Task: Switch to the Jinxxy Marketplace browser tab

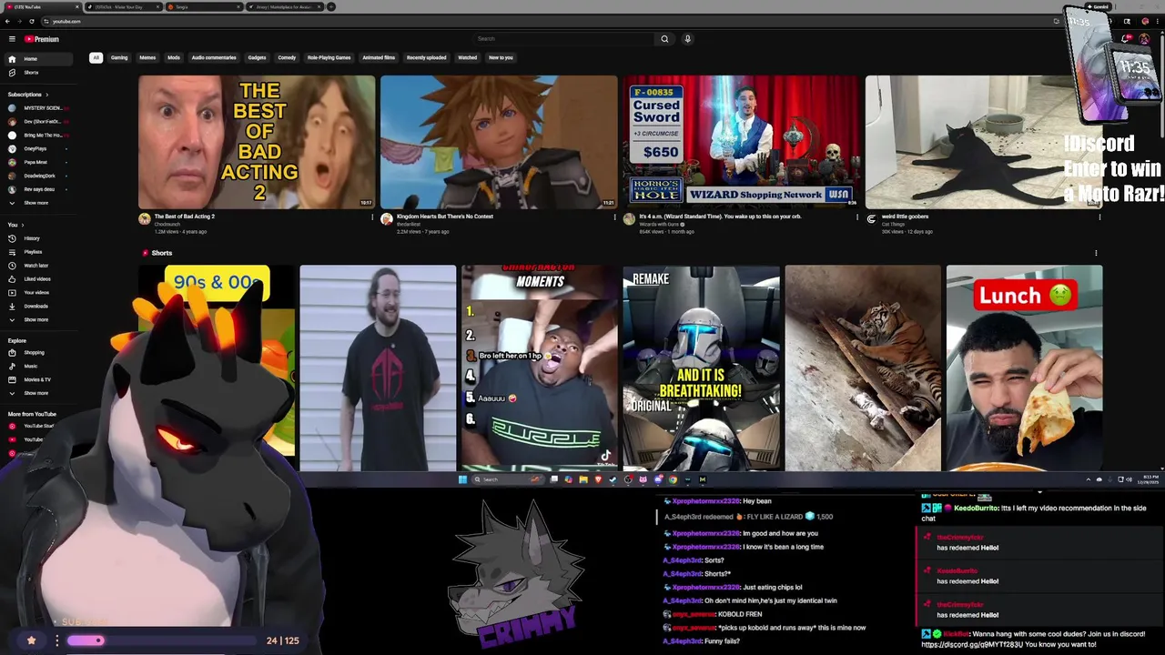Action: pyautogui.click(x=286, y=6)
